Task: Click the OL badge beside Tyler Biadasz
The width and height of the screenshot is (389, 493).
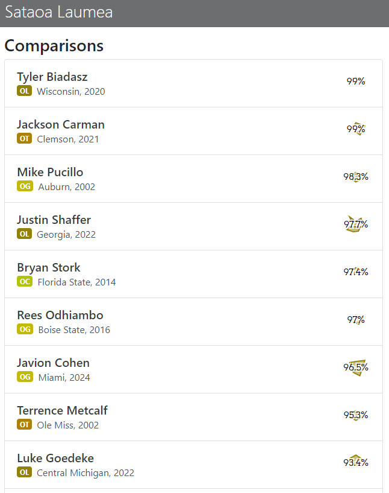Action: tap(24, 91)
